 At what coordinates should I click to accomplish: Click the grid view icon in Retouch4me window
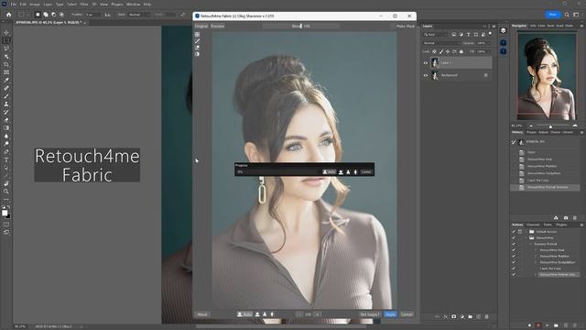198,35
